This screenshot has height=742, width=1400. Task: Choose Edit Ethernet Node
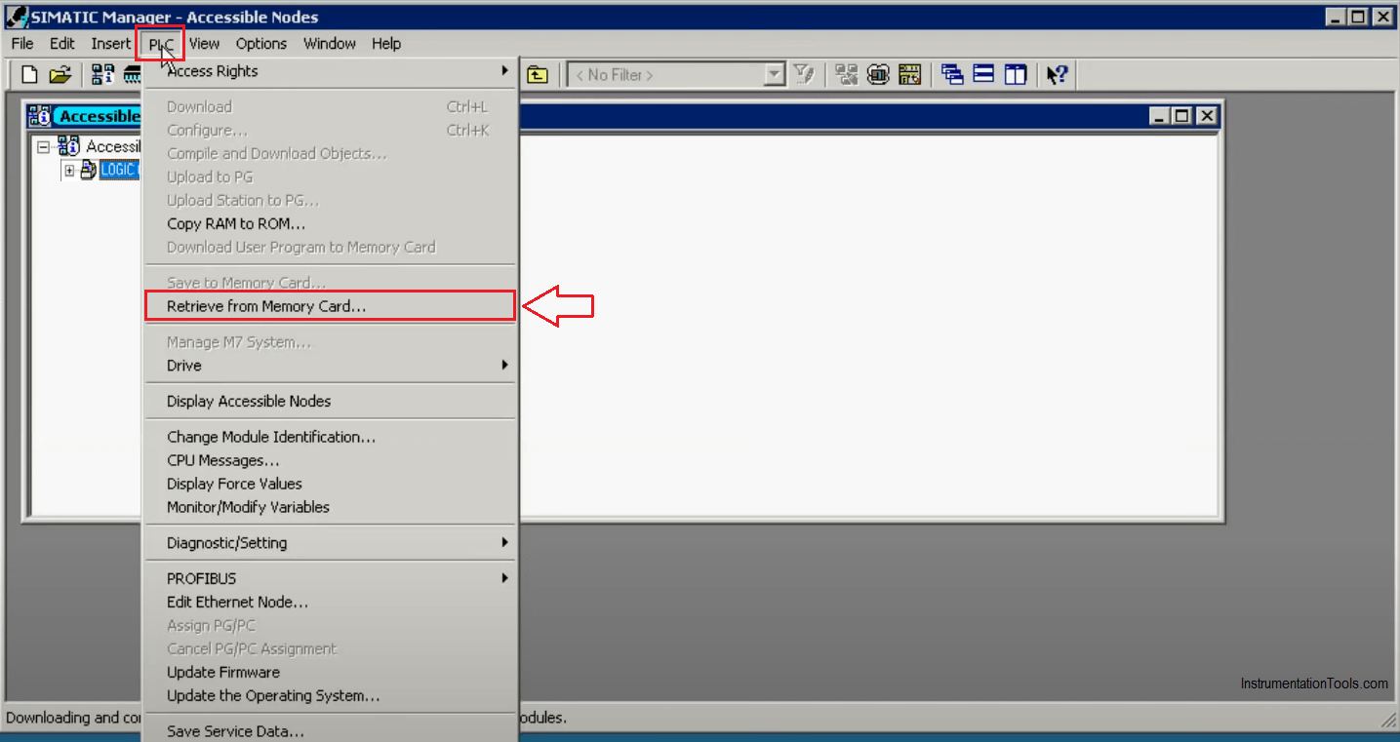click(330, 603)
